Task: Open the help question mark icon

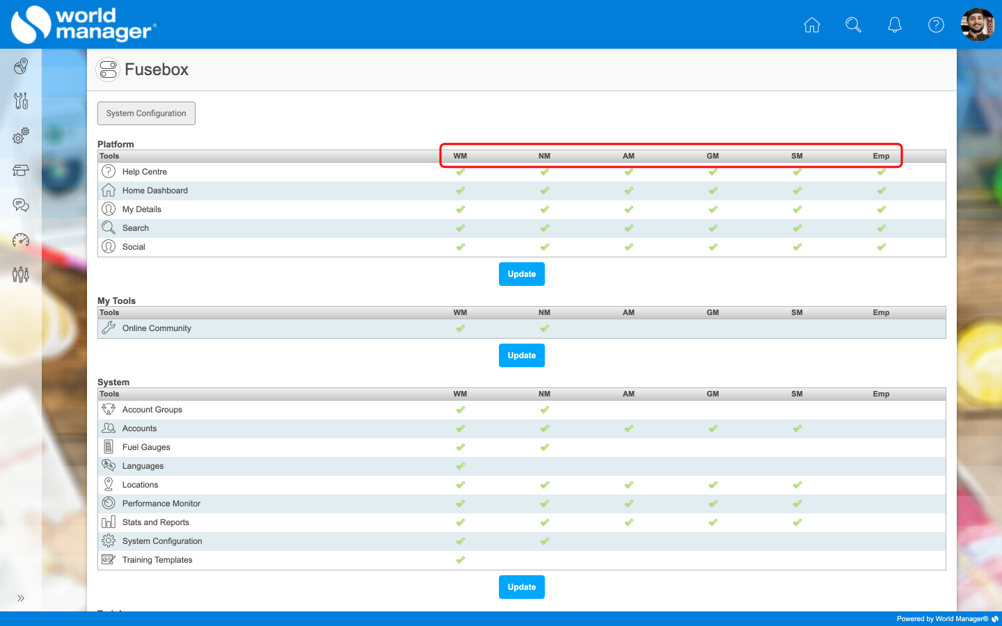Action: [x=937, y=25]
